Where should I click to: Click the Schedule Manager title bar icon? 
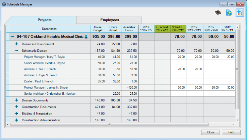click(4, 4)
